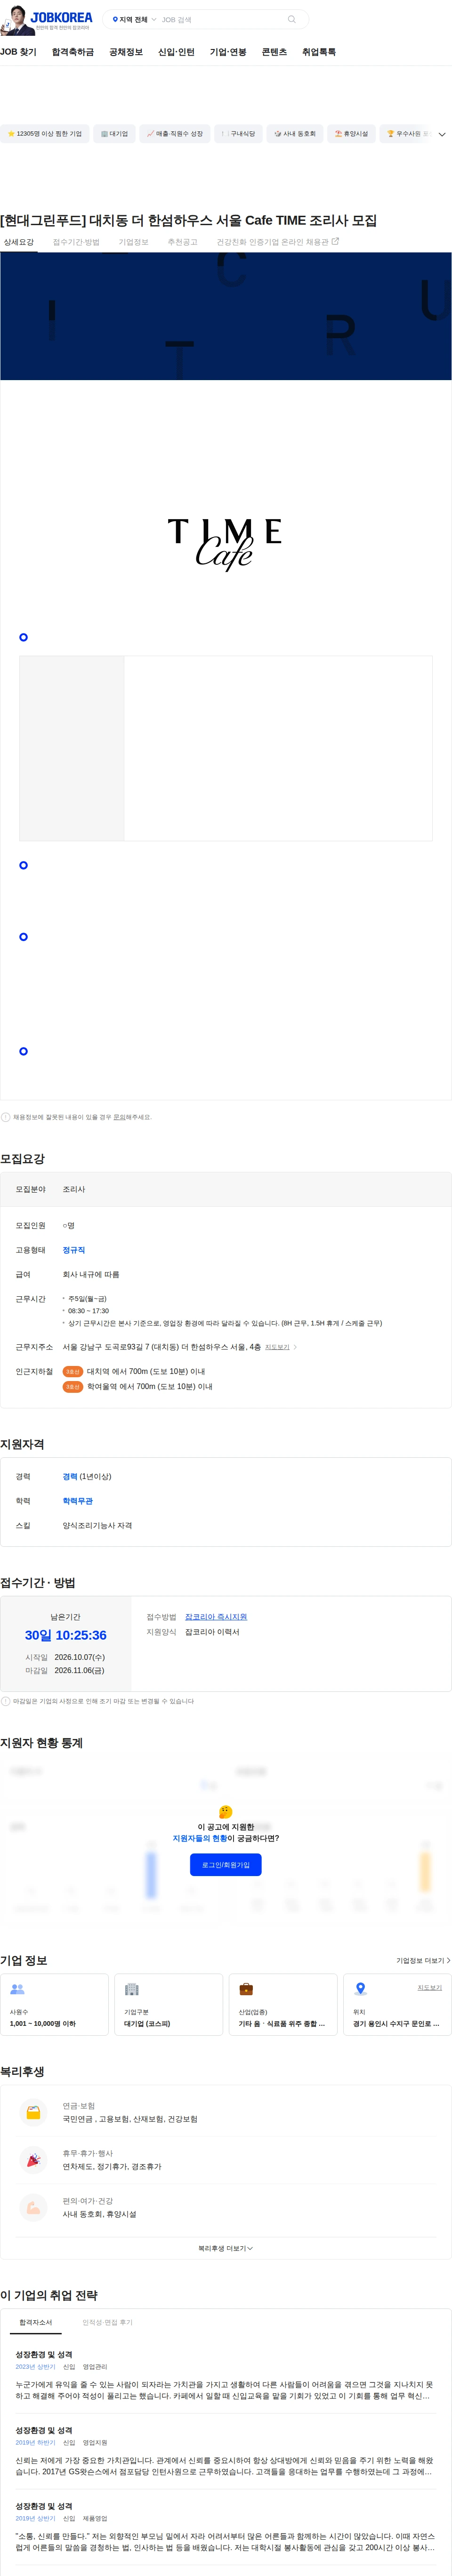
Task: Select the 인적성·면접 후기 tab
Action: tap(107, 2323)
